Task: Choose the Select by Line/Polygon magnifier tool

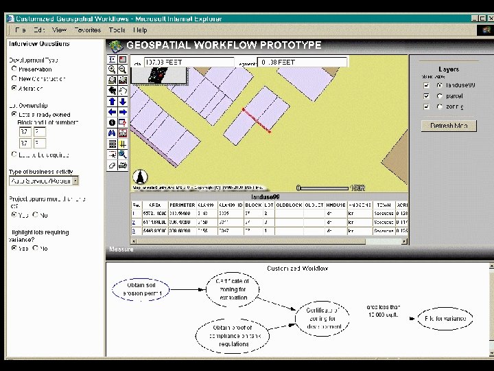Action: point(123,155)
